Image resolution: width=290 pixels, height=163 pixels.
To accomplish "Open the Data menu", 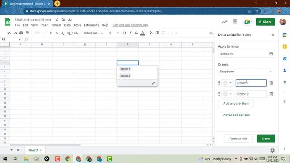I will pos(68,25).
